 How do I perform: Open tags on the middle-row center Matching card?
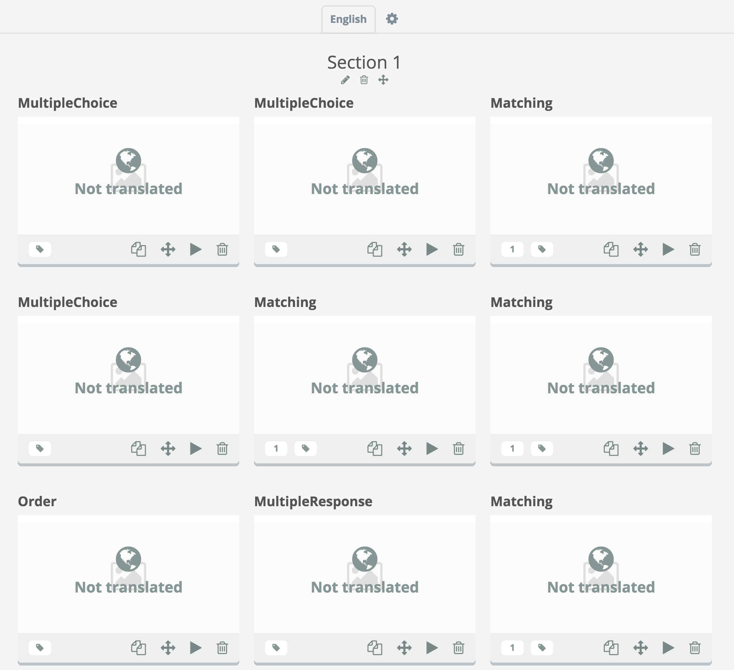pyautogui.click(x=306, y=449)
